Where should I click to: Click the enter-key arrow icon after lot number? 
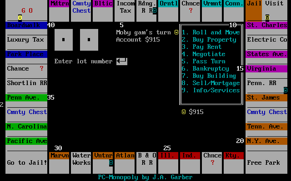click(x=122, y=62)
